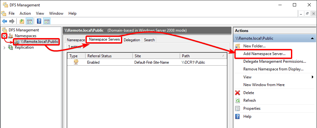Select the DFS Management root node

[24, 30]
